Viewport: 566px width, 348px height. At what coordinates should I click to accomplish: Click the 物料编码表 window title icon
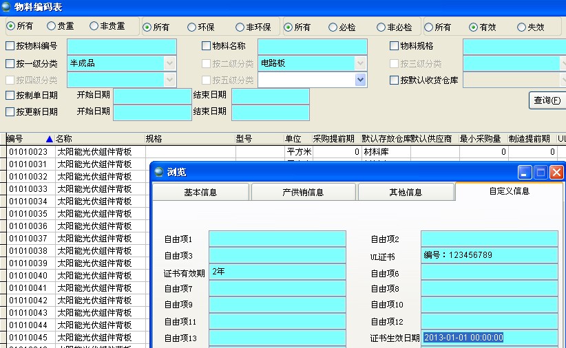(x=6, y=8)
